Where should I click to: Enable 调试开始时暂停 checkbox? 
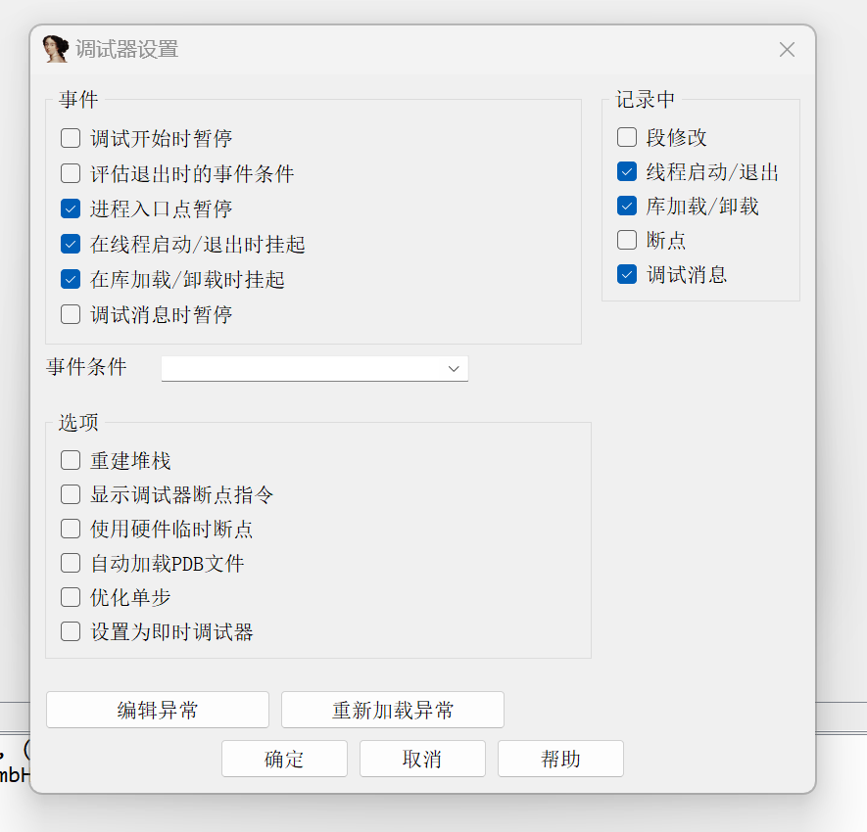[x=70, y=138]
